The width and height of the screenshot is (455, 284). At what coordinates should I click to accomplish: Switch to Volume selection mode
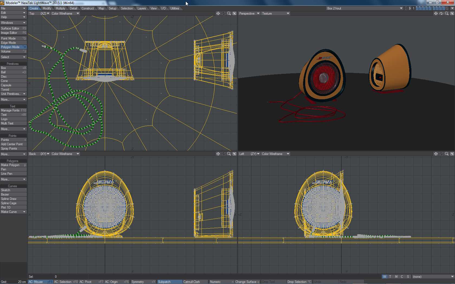coord(13,51)
